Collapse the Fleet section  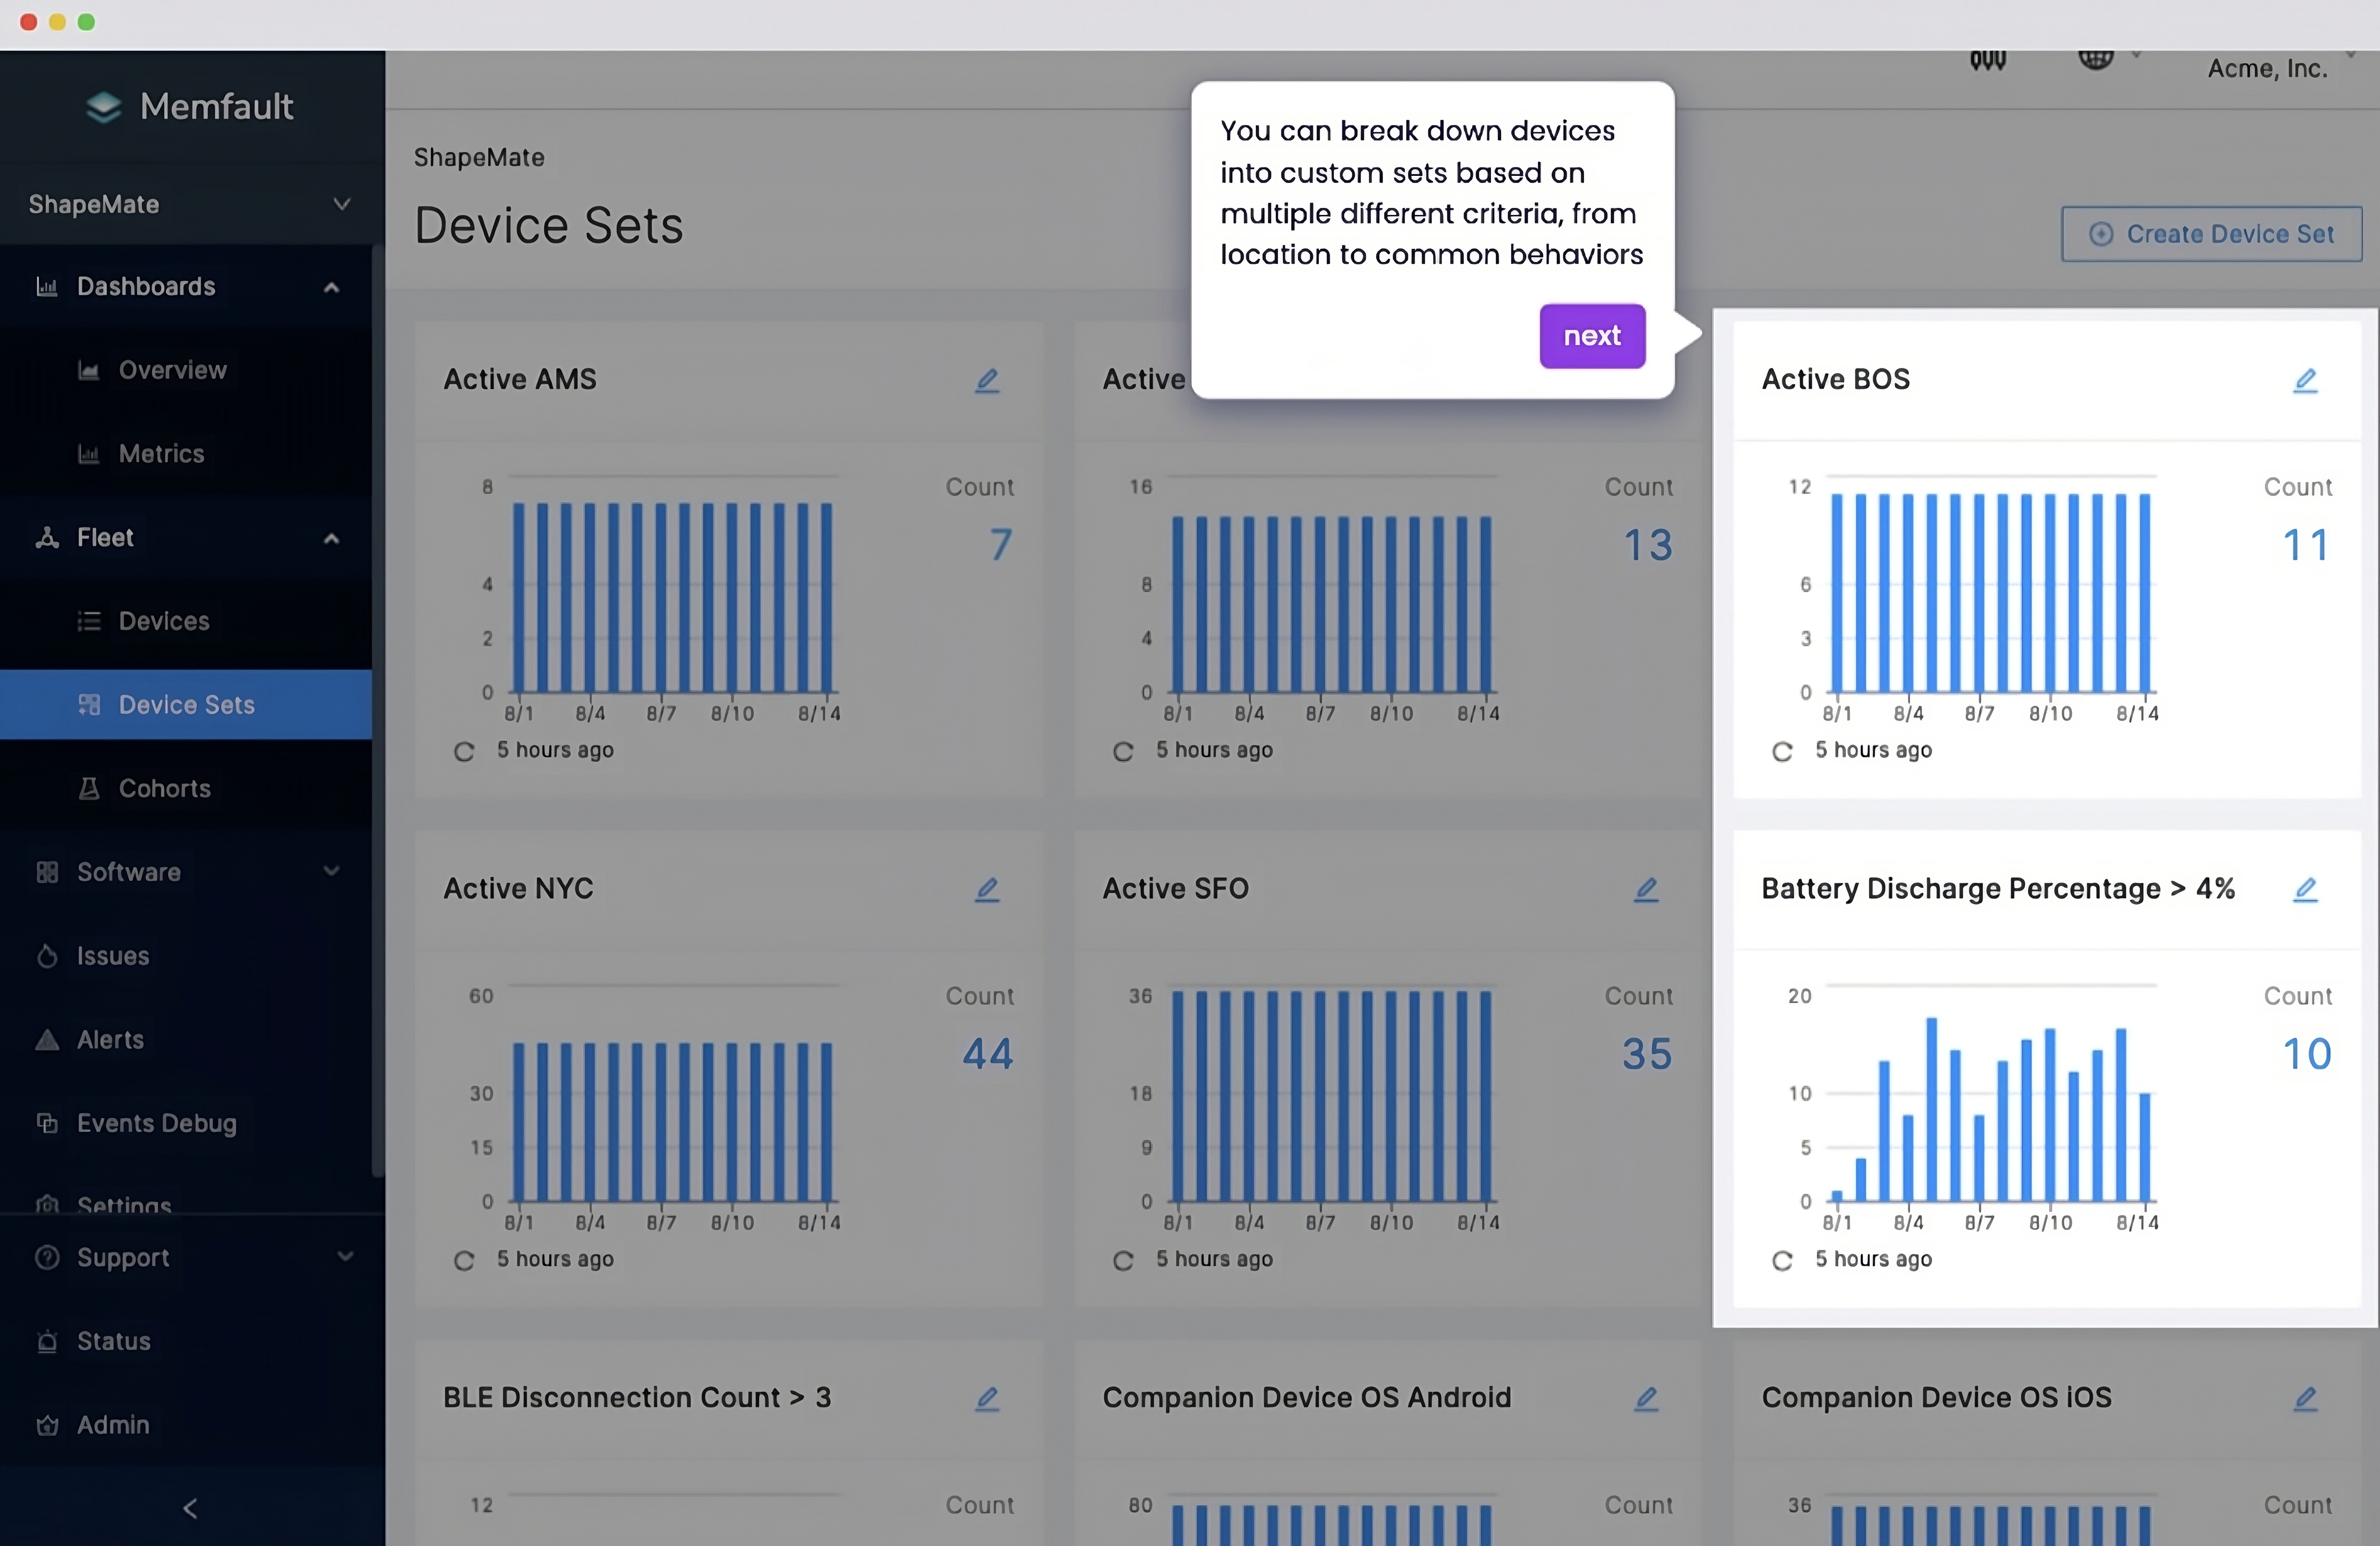tap(186, 538)
